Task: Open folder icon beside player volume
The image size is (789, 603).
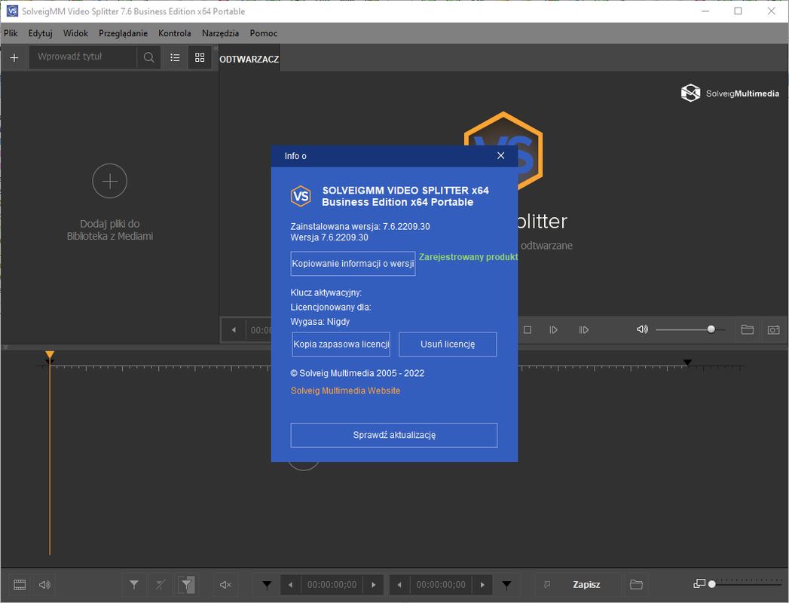Action: pos(748,329)
